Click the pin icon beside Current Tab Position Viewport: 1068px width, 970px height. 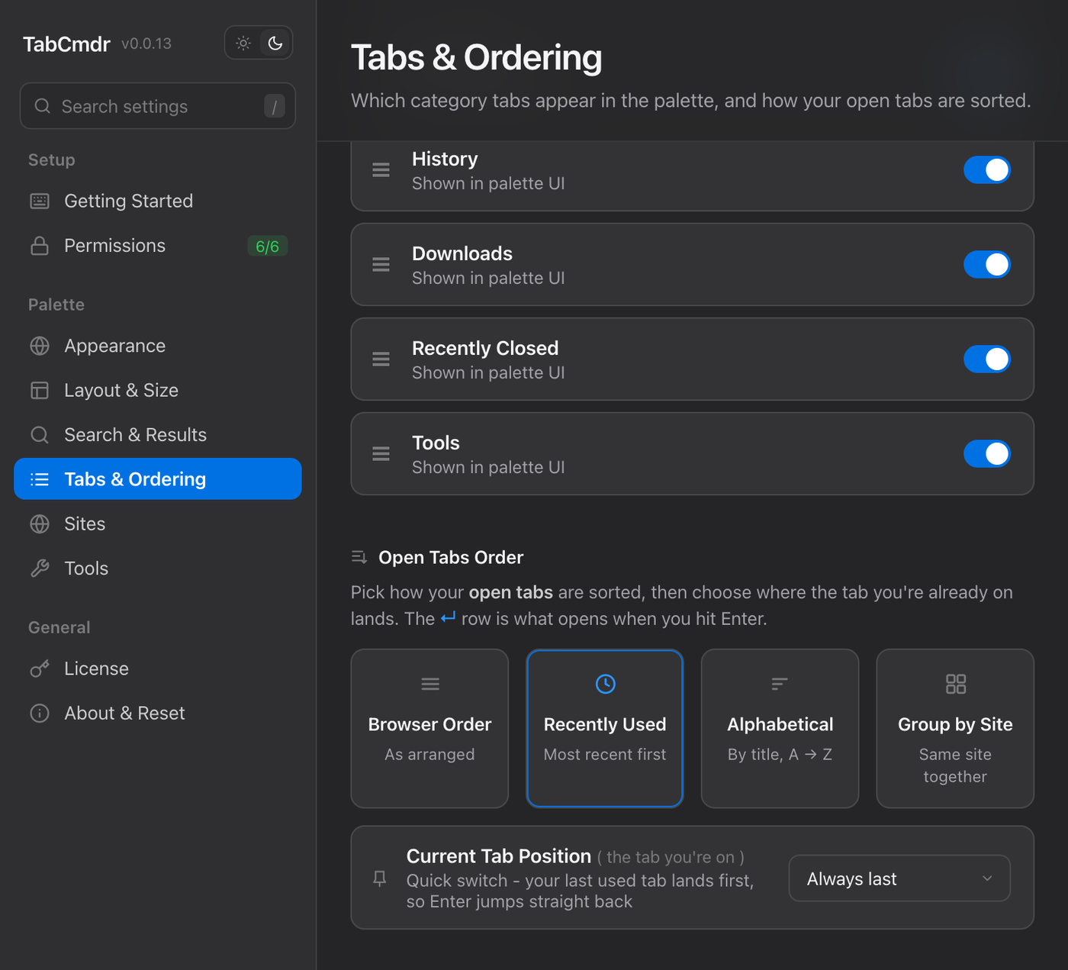379,878
